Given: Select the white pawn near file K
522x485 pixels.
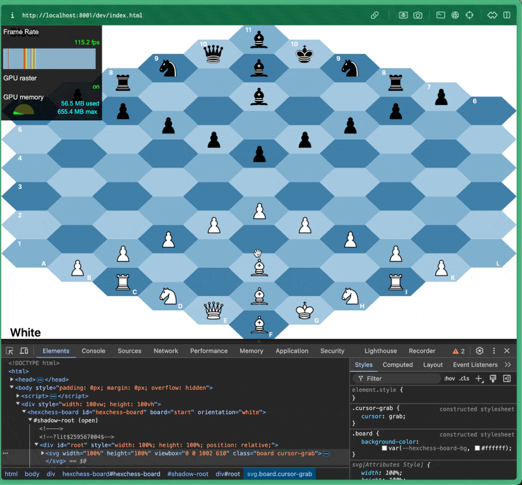Looking at the screenshot, I should click(x=441, y=268).
